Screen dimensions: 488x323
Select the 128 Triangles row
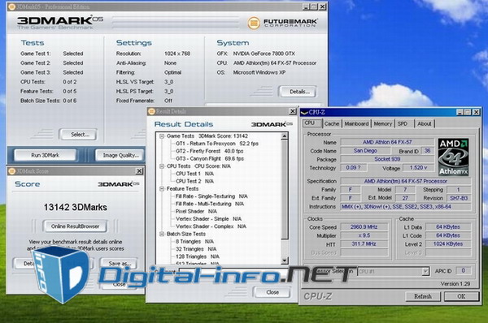pos(198,256)
